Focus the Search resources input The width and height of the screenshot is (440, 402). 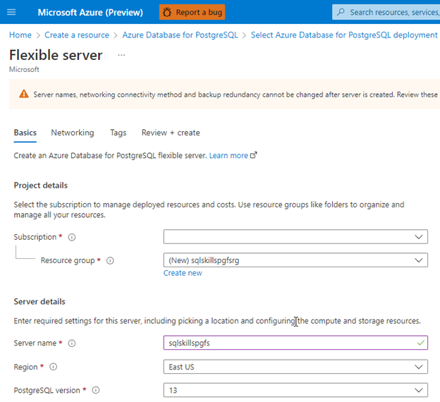click(x=386, y=12)
